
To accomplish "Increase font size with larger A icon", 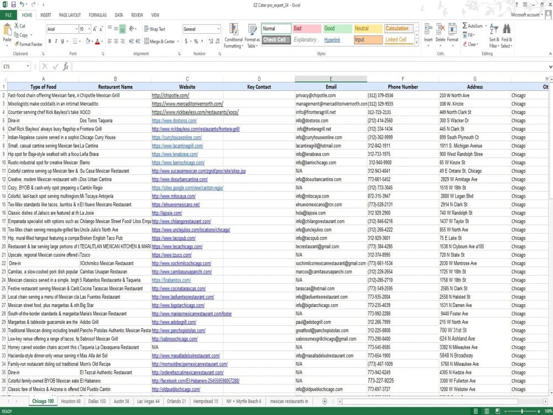I will [95, 29].
